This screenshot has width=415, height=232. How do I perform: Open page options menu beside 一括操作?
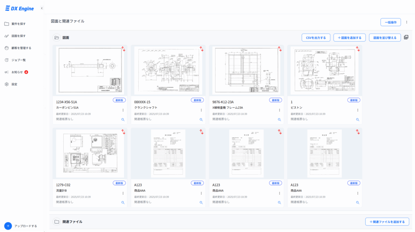406,22
